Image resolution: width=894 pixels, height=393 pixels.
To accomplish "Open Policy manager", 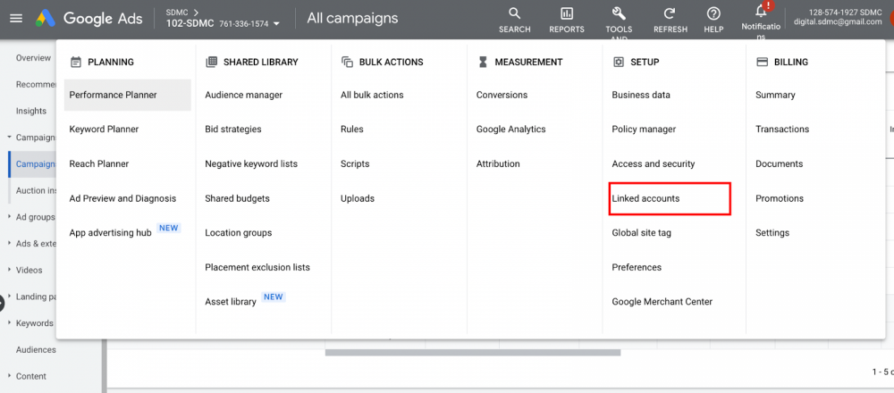I will tap(644, 130).
